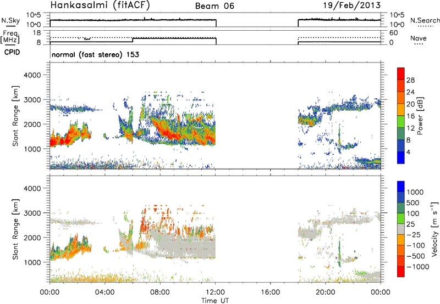Viewport: 440px width, 304px height.
Task: Click the Hankasalmi (fitACF) title
Action: coord(100,5)
